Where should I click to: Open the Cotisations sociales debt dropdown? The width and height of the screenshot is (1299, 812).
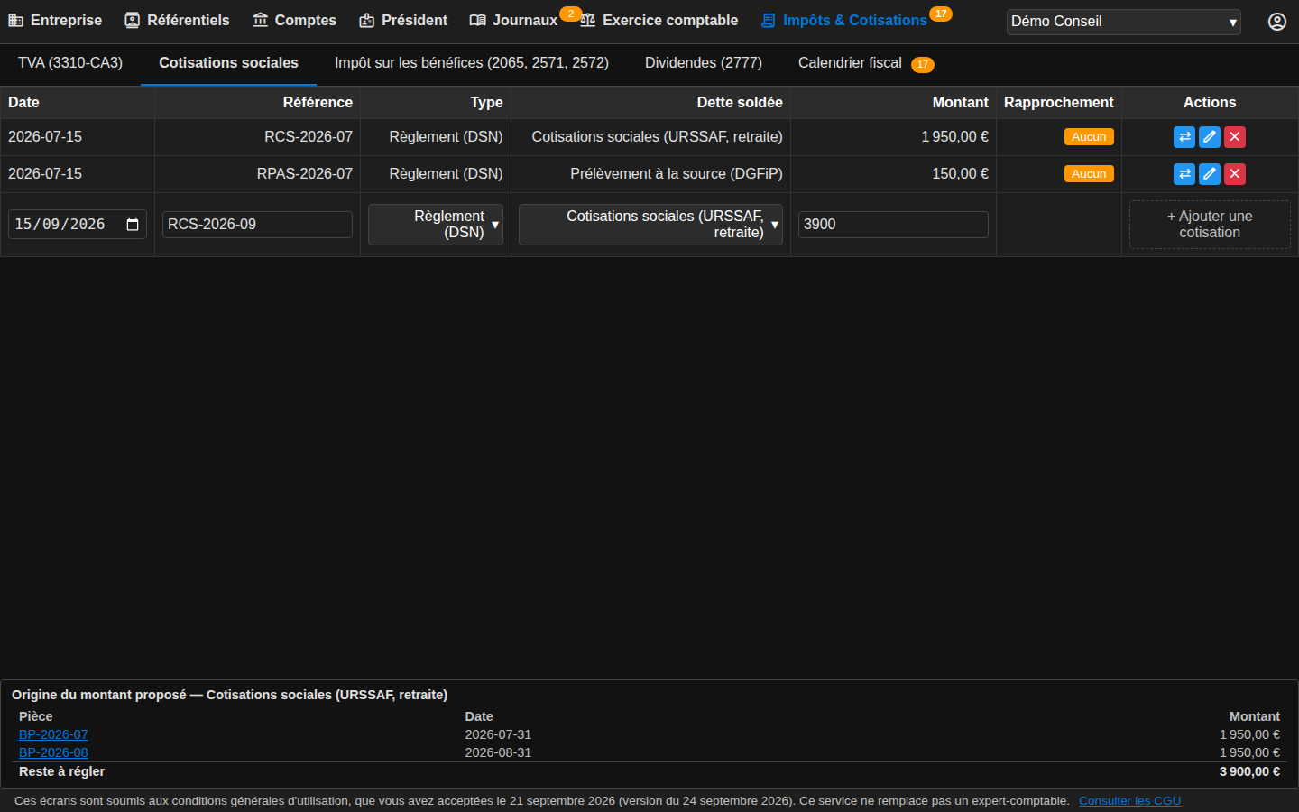point(650,225)
